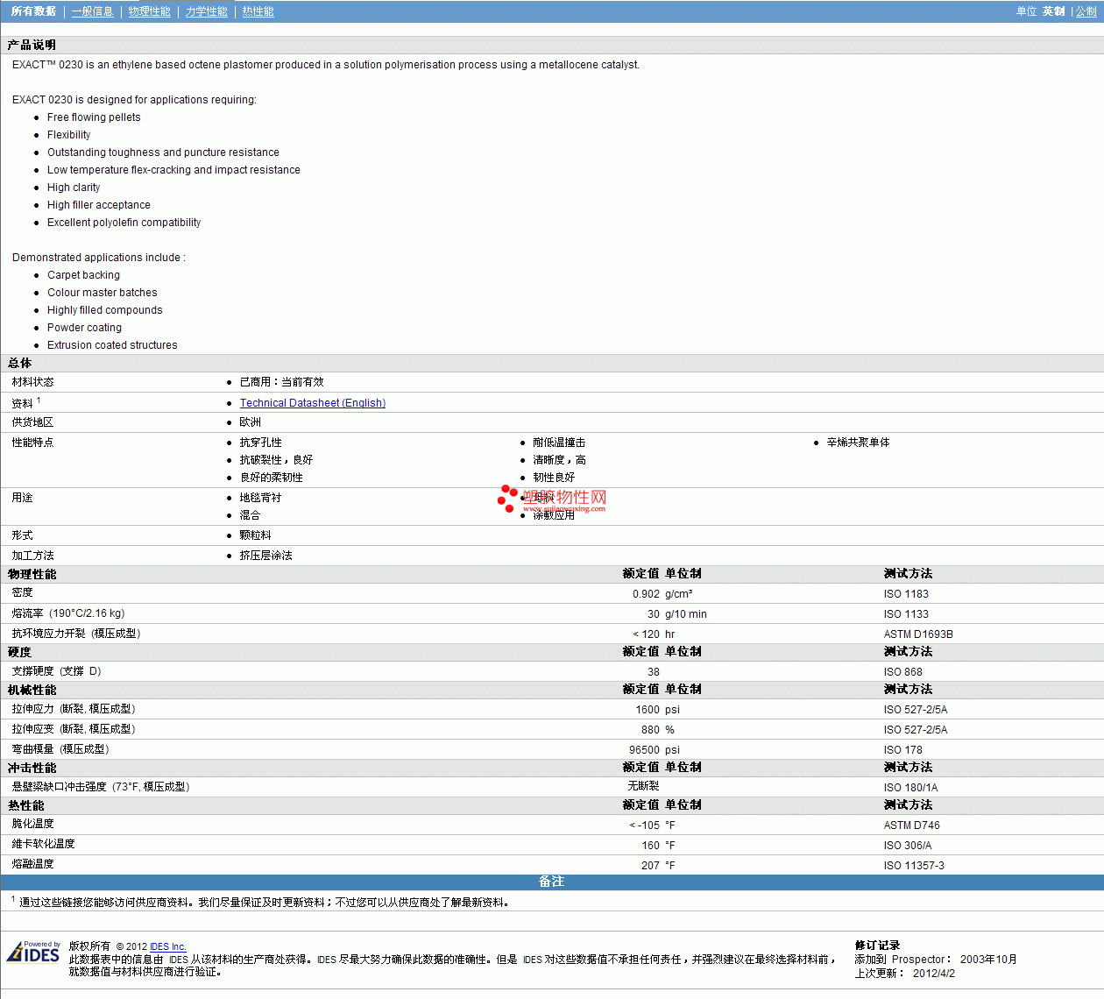Click the footnote superscript next to 资料

[39, 400]
